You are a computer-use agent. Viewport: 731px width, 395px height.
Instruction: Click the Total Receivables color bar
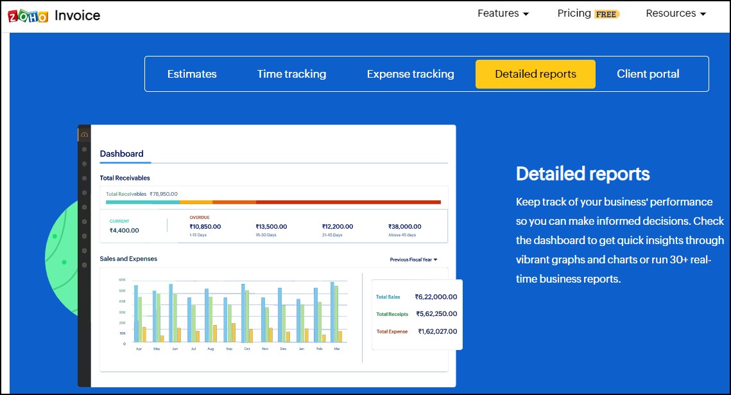point(273,202)
